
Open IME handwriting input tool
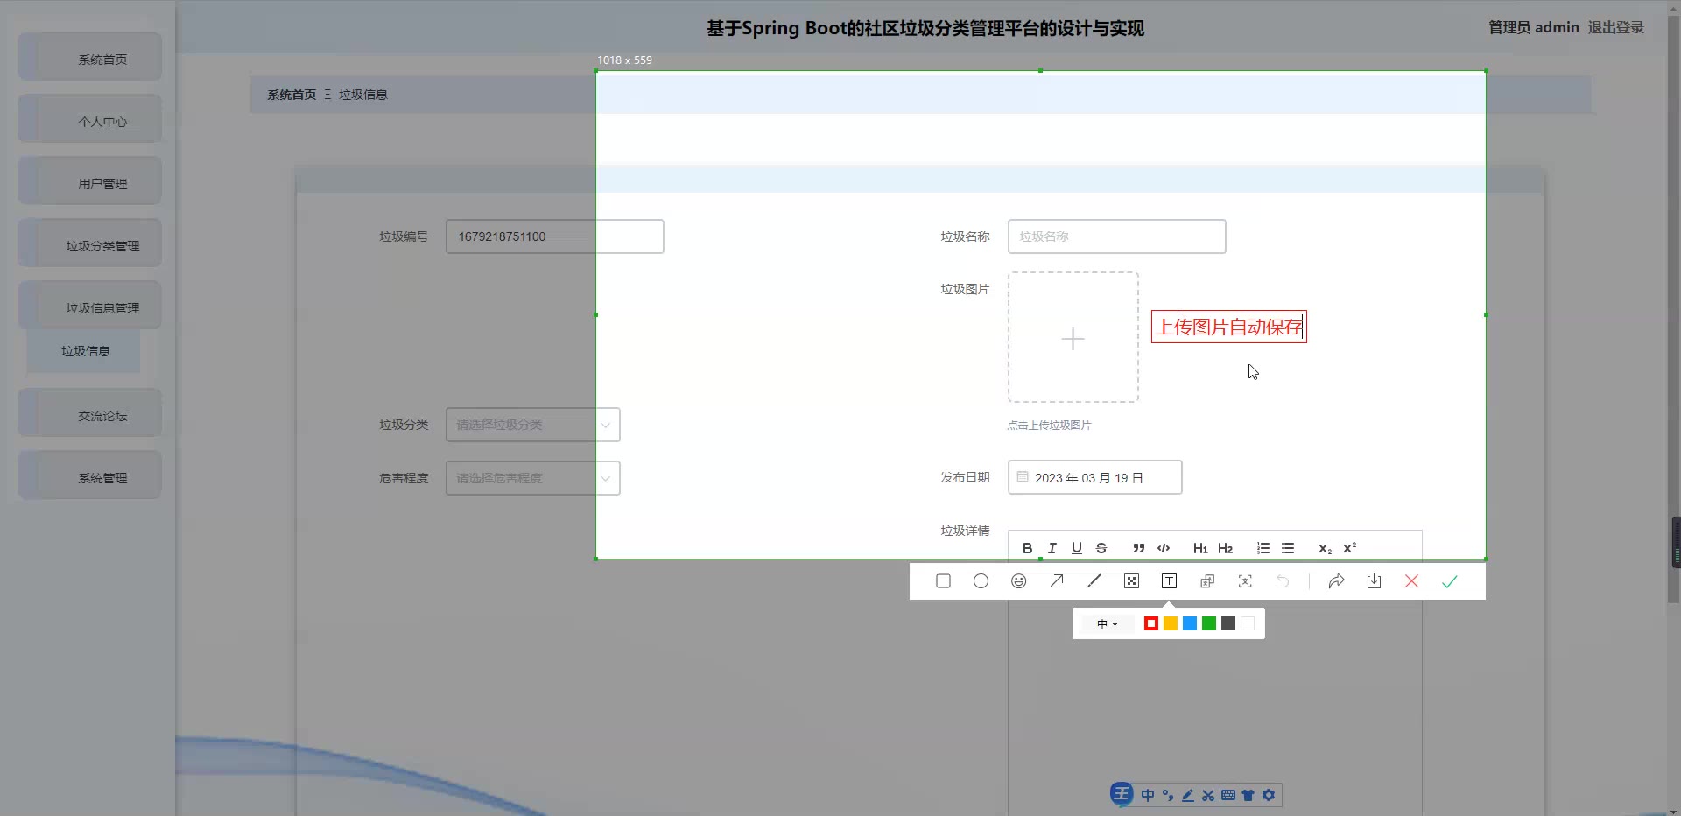(x=1188, y=795)
